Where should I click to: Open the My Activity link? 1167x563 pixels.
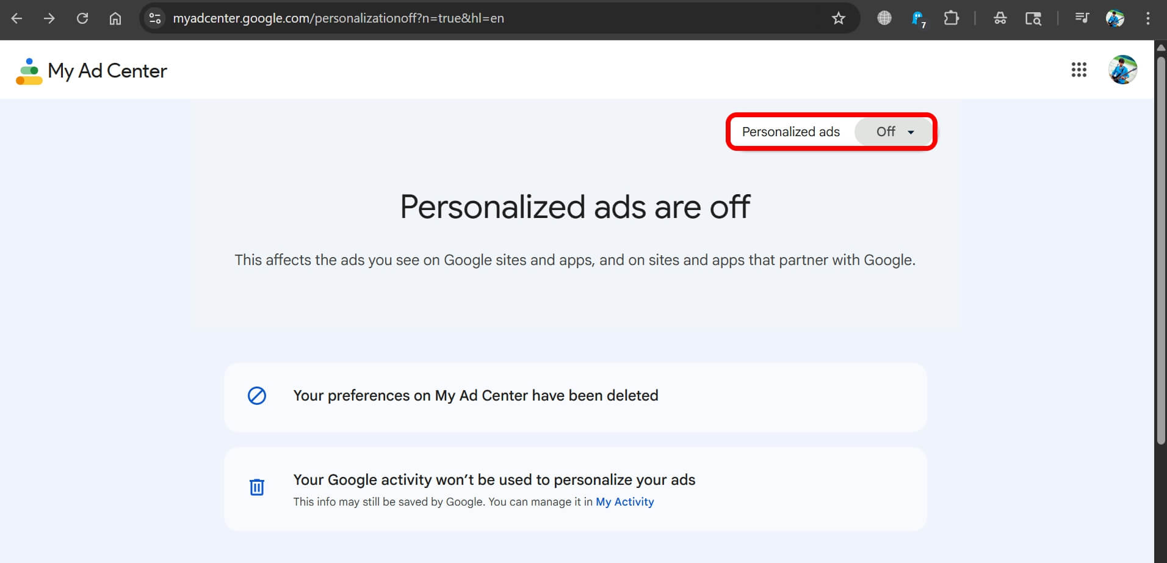(x=624, y=502)
